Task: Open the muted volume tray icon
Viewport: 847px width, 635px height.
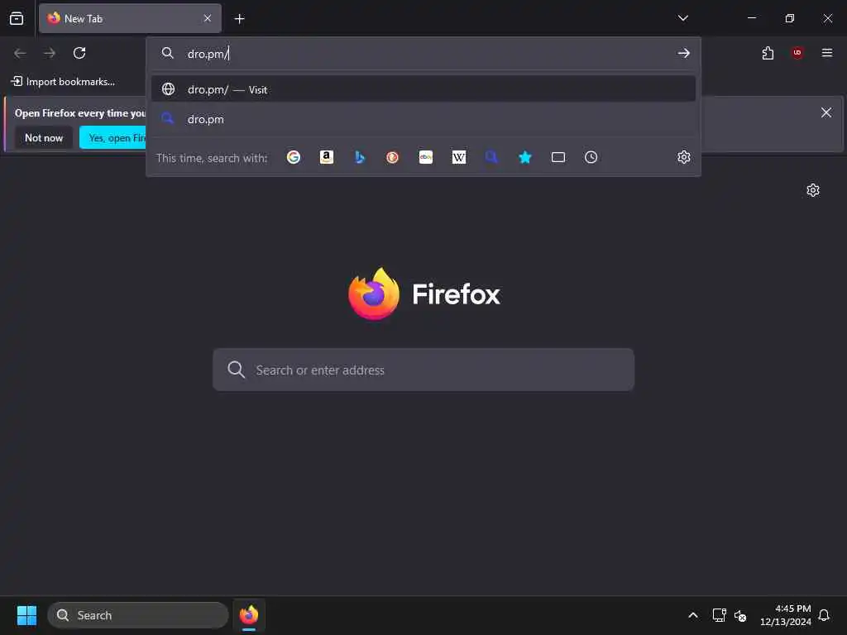Action: pos(740,615)
